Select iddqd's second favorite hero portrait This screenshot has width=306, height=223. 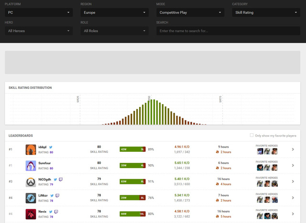coord(267,151)
